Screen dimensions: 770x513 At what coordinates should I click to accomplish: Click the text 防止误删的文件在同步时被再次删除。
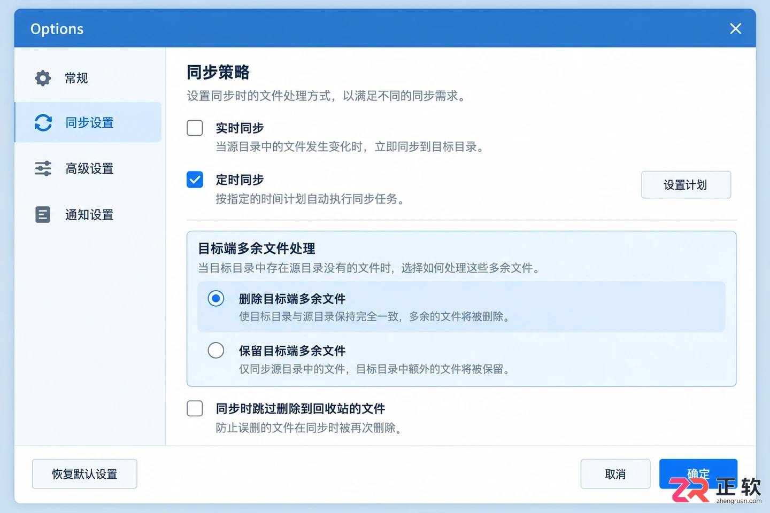click(x=310, y=428)
